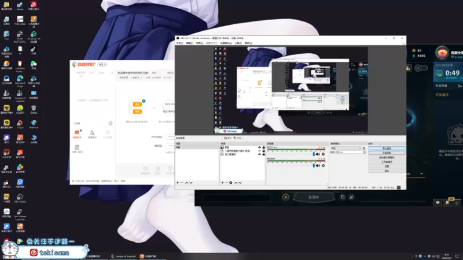Switch to League of Legends in the taskbar
463x260 pixels.
tap(124, 256)
